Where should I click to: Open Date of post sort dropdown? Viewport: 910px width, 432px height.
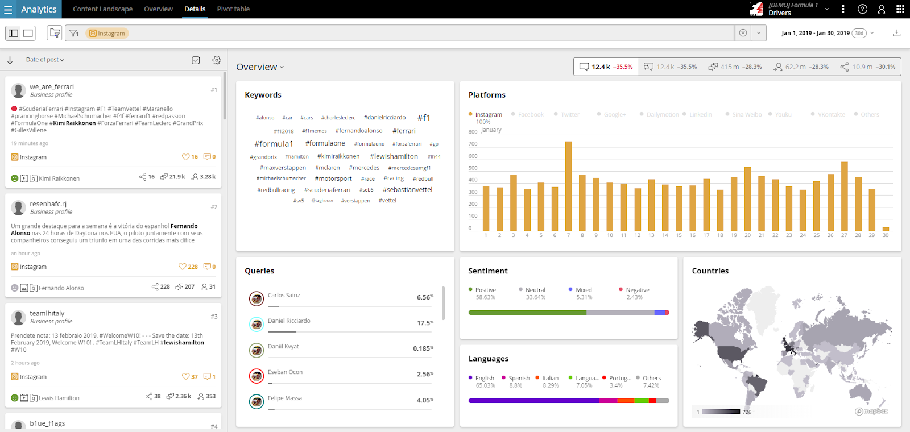pyautogui.click(x=45, y=60)
